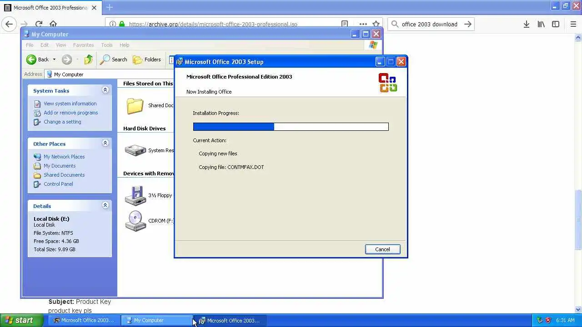Click the 6:31 AM system clock
This screenshot has height=327, width=582.
pos(565,320)
